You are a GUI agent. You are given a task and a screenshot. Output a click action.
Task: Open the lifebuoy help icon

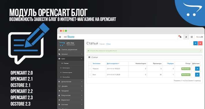(x=192, y=37)
